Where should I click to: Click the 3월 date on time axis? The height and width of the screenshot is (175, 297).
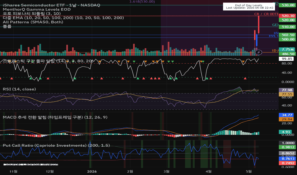166,171
